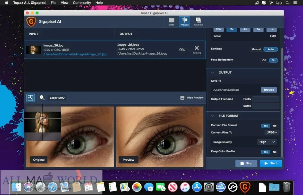Open Messages app in the Dock

(x=149, y=187)
